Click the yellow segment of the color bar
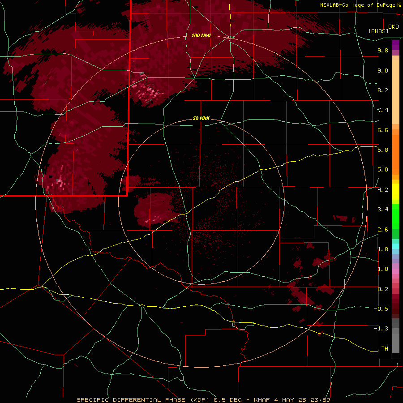This screenshot has height=403, width=403. [x=395, y=192]
